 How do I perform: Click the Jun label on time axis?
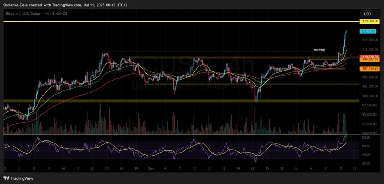151,169
